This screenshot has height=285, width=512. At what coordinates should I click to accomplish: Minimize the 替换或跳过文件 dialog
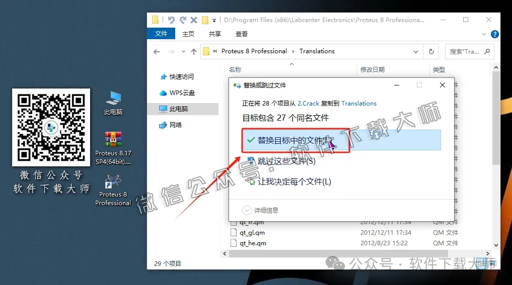397,85
